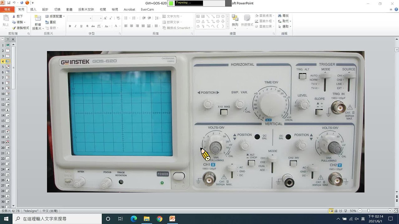The height and width of the screenshot is (224, 399).
Task: Close the slide thumbnail panel
Action: click(x=13, y=40)
